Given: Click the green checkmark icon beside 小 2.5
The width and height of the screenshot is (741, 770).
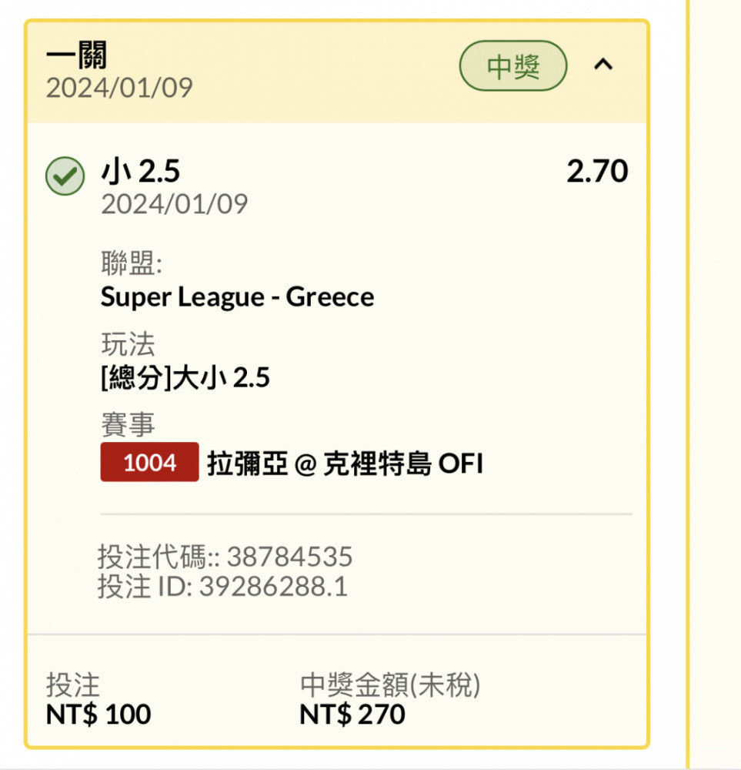Looking at the screenshot, I should point(65,176).
